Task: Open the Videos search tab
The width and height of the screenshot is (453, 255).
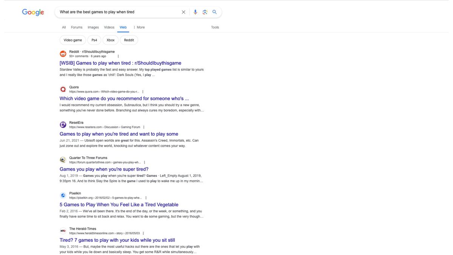Action: pos(109,27)
